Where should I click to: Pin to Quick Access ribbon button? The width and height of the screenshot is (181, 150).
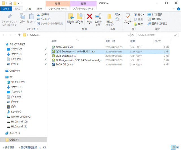(9, 20)
